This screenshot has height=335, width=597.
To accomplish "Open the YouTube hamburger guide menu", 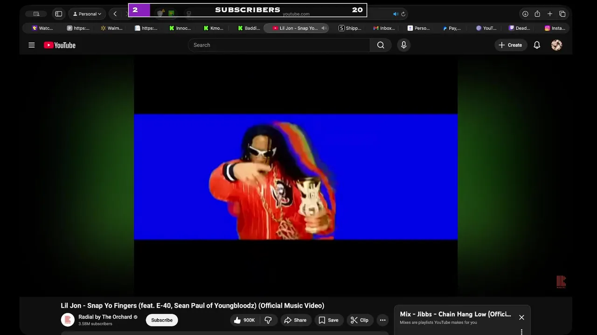I will (32, 45).
